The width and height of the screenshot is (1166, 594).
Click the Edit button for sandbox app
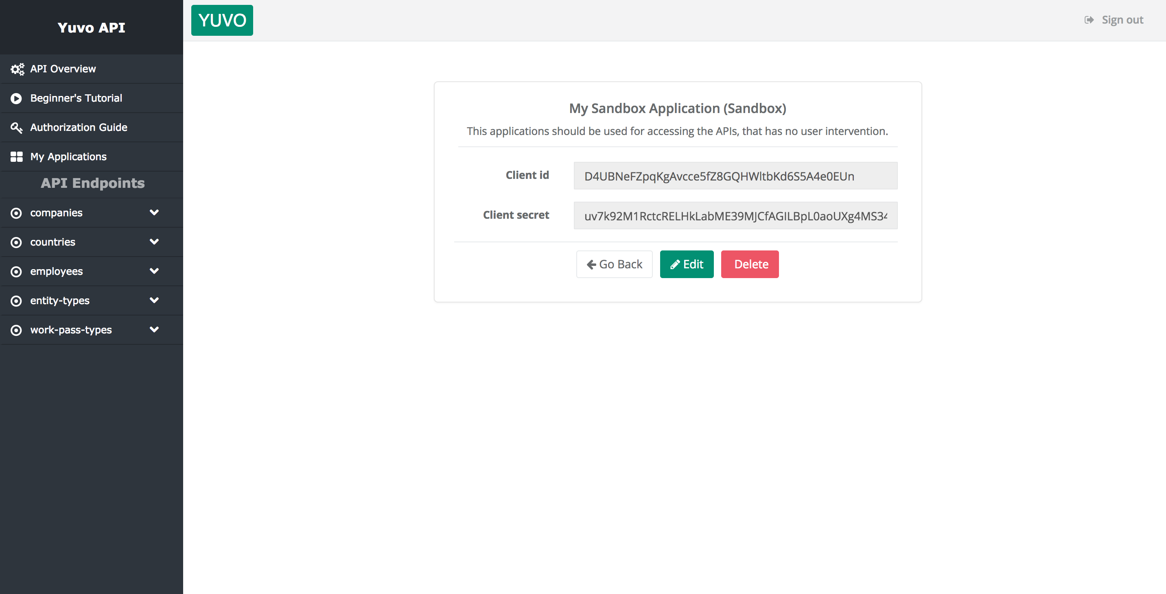[x=686, y=264]
